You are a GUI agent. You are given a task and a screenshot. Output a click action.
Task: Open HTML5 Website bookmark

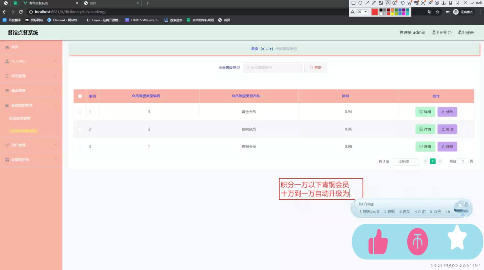142,20
